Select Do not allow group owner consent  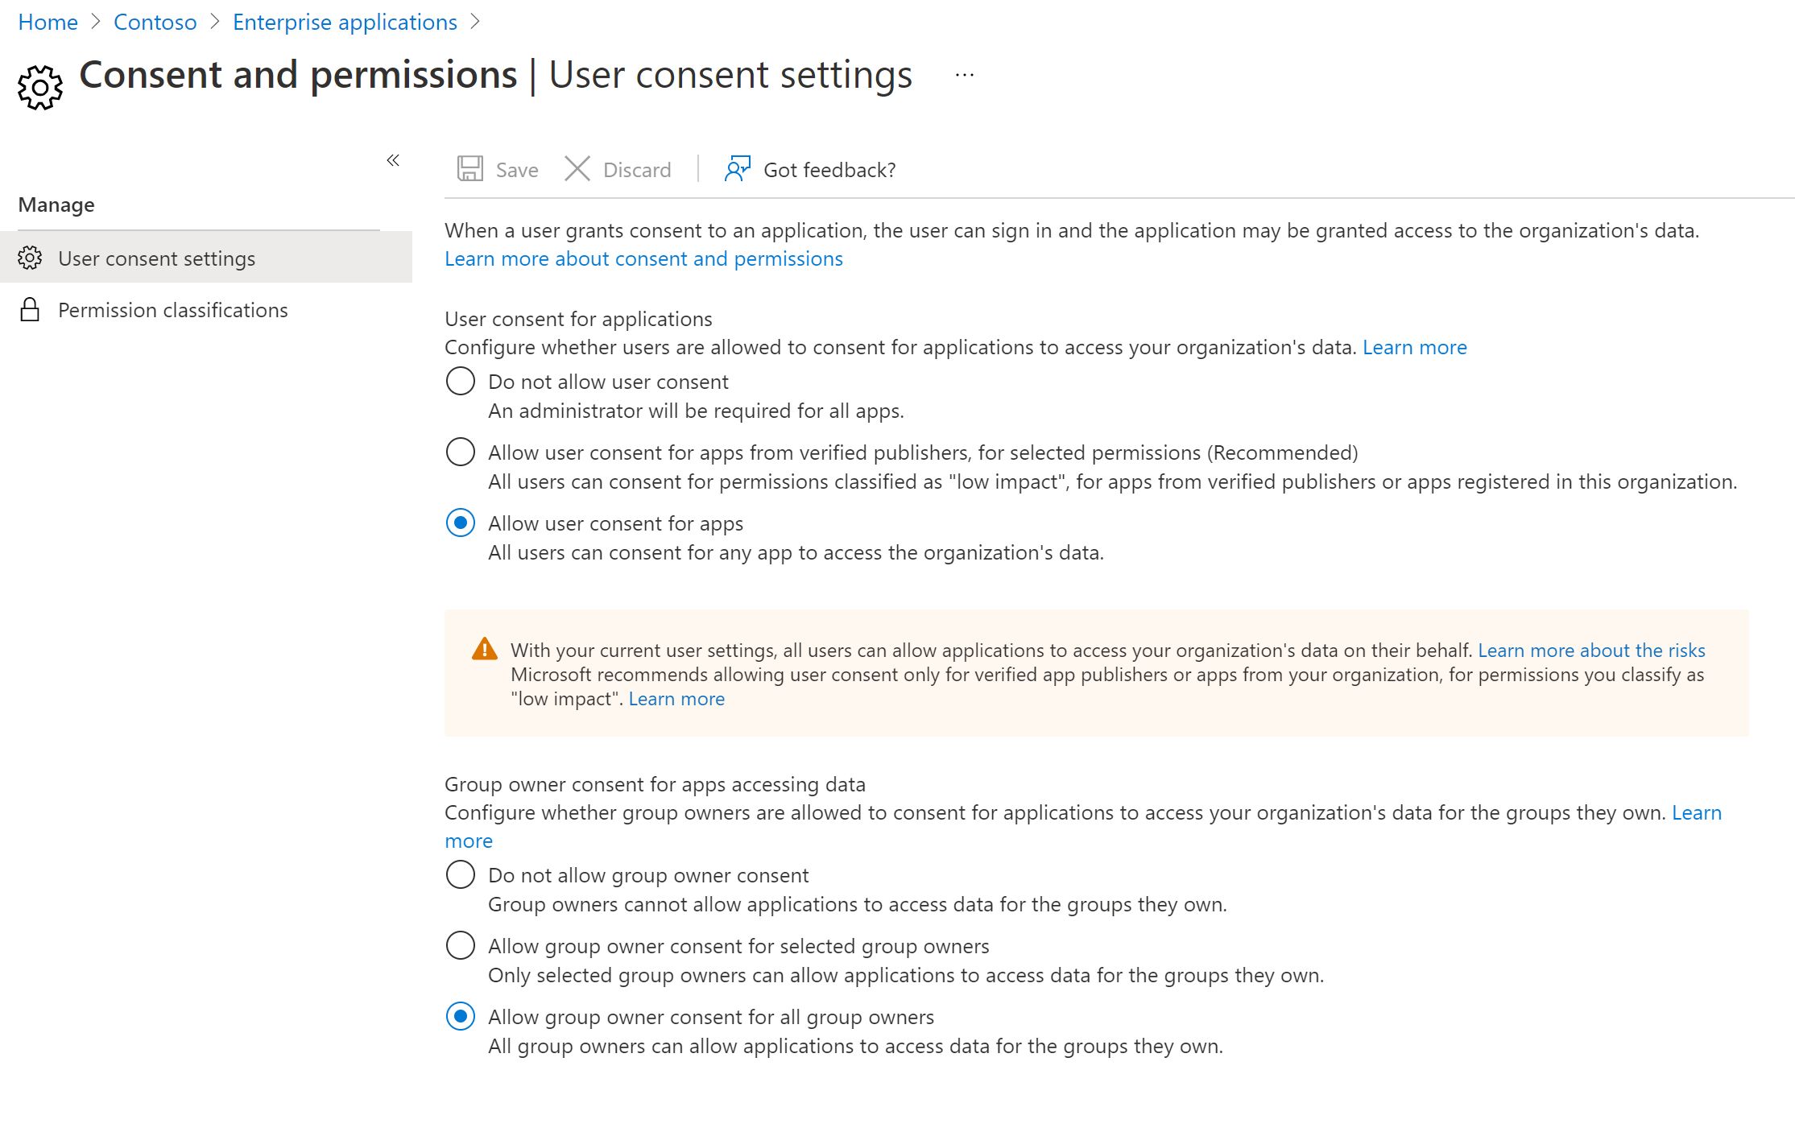tap(461, 874)
